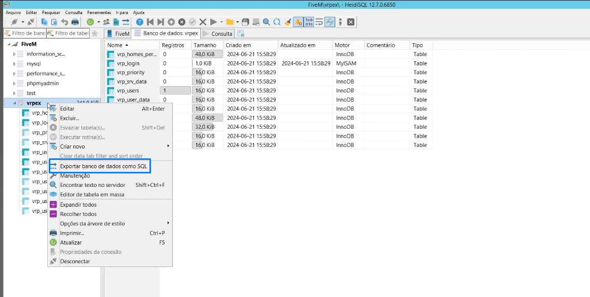The width and height of the screenshot is (590, 297).
Task: Collapse the FiveM server tree node
Action: (9, 44)
